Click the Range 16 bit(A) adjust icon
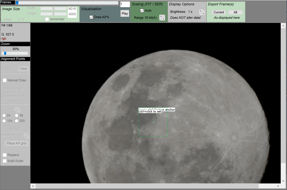Image resolution: width=287 pixels, height=190 pixels. [162, 18]
